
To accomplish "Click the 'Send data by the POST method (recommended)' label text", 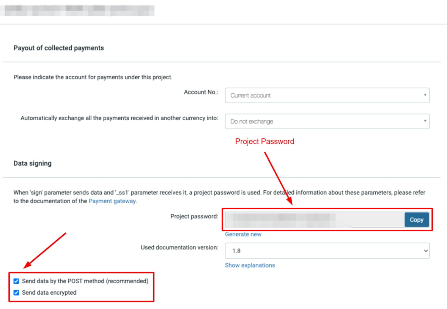I will (85, 281).
